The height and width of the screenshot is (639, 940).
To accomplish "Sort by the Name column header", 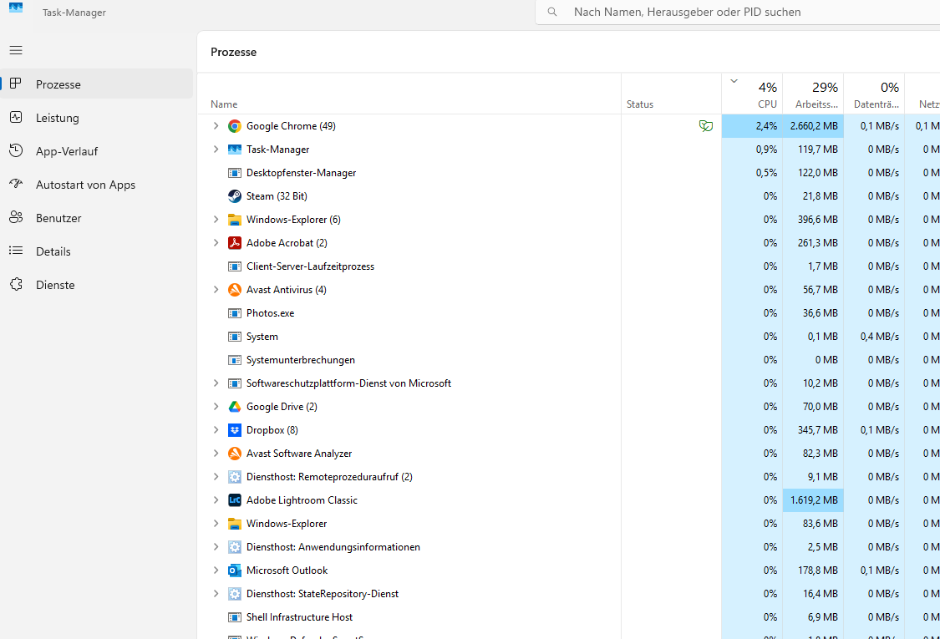I will tap(409, 94).
